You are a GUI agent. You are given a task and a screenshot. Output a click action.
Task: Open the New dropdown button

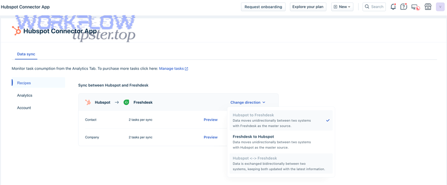pos(342,7)
